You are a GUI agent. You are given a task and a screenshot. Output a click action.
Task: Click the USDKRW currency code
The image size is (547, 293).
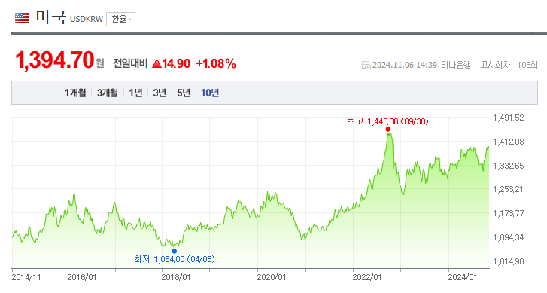tap(87, 20)
